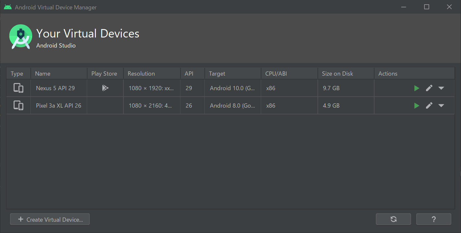Click the Target column header
The width and height of the screenshot is (461, 233).
[217, 74]
